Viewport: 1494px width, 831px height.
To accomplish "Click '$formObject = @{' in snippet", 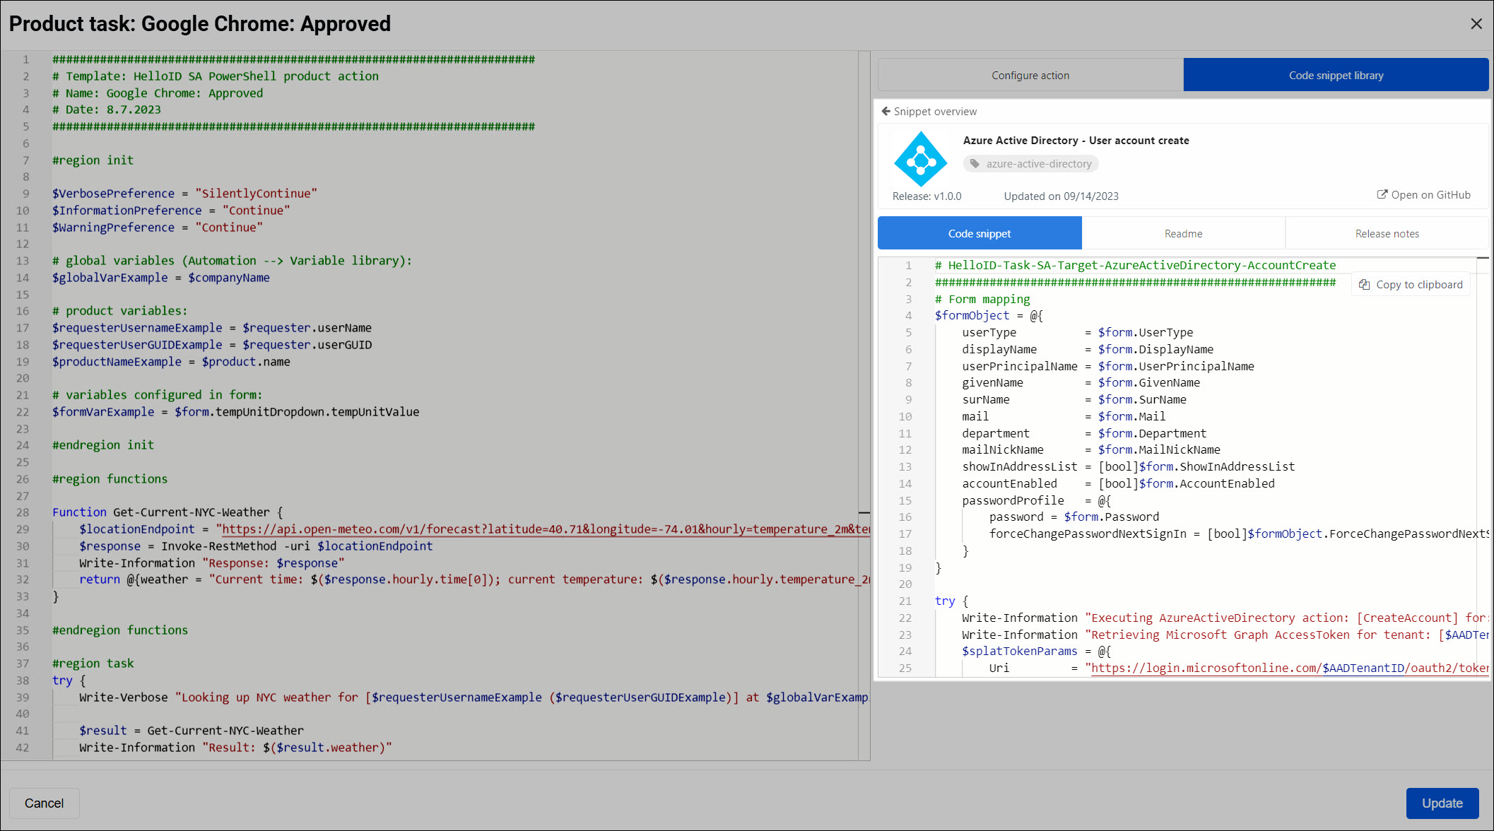I will coord(989,316).
